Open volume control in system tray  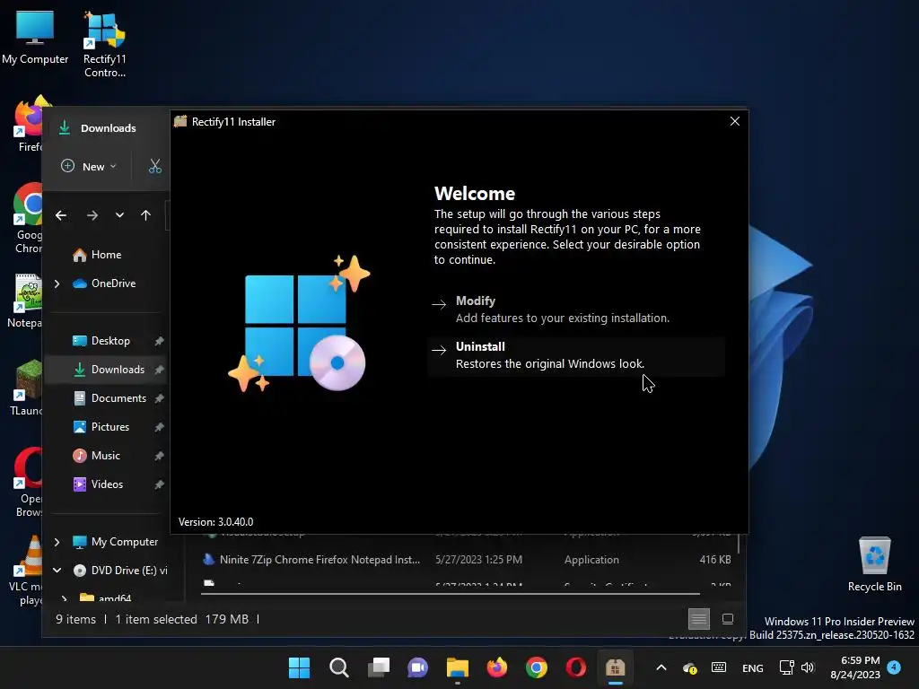(x=808, y=667)
